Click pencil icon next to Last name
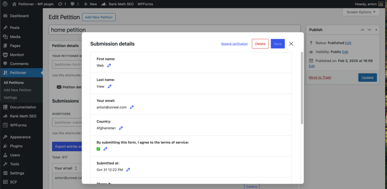The height and width of the screenshot is (189, 387). pyautogui.click(x=110, y=86)
